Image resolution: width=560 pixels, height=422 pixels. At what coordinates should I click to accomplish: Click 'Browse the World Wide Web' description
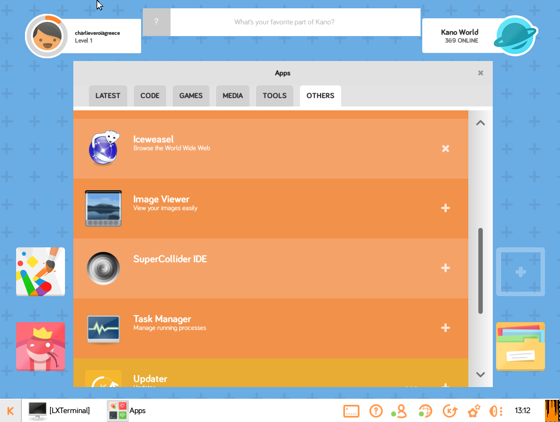click(172, 148)
